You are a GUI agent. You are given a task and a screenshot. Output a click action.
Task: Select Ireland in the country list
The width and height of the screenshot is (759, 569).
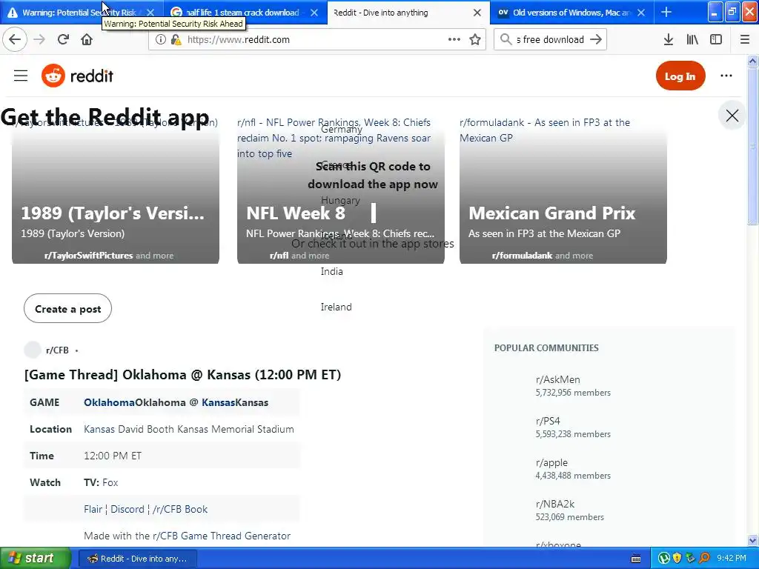pos(336,307)
